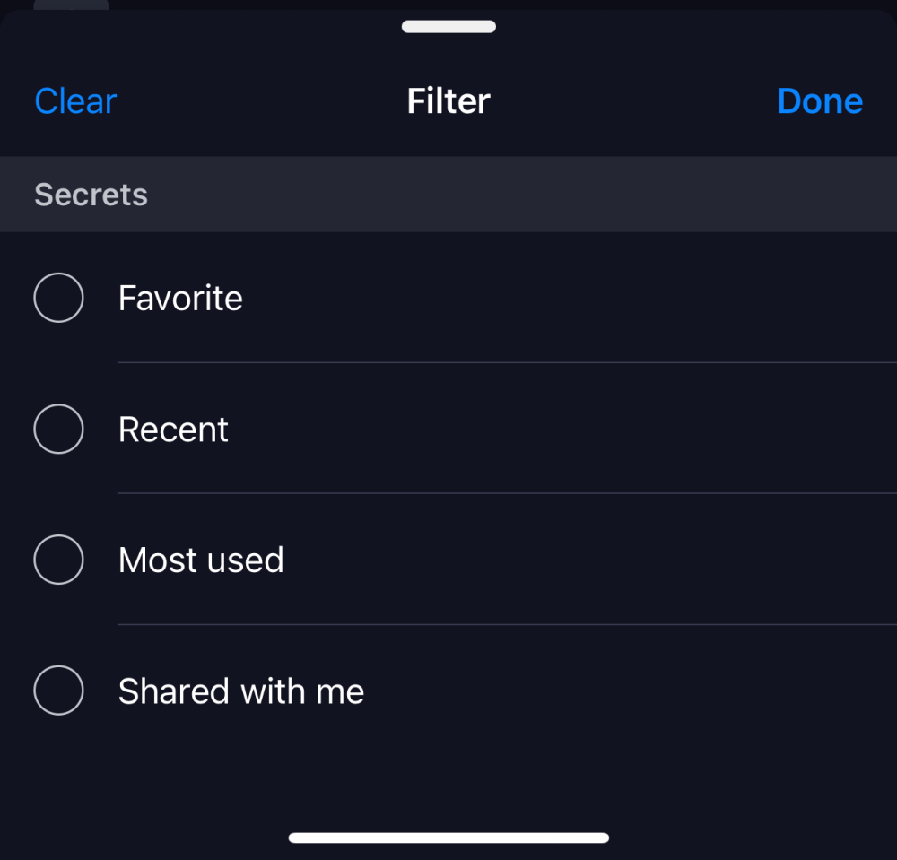Select the Favorite radio circle

click(x=58, y=298)
